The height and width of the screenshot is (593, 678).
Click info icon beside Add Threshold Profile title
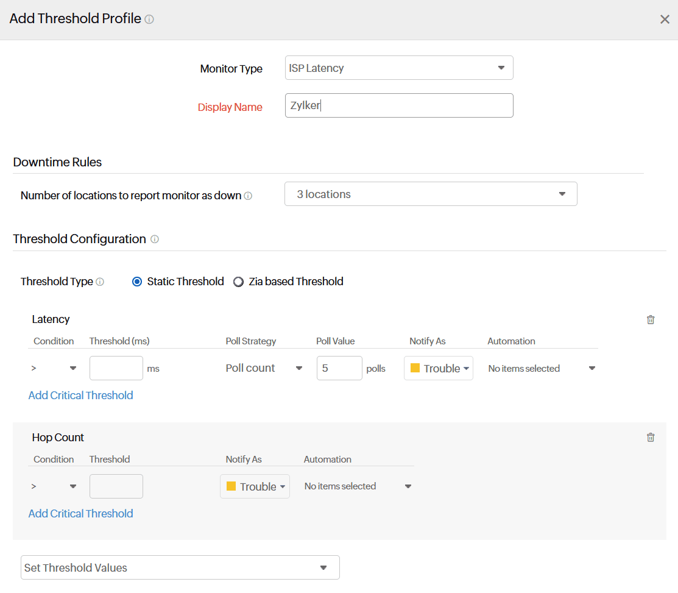tap(149, 19)
